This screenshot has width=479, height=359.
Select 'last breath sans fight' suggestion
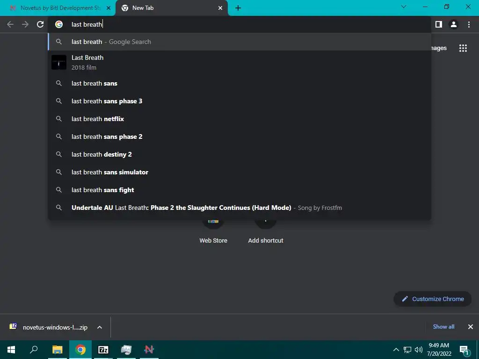coord(239,190)
